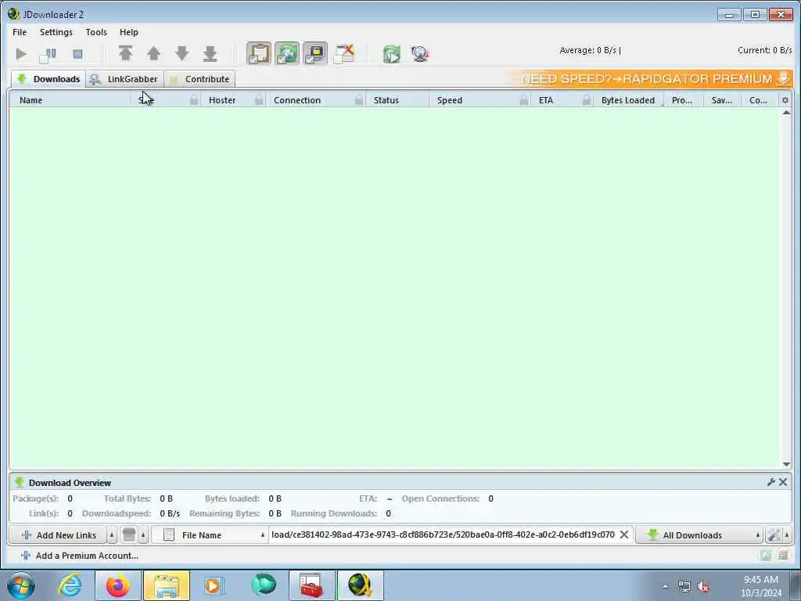The height and width of the screenshot is (601, 801).
Task: Click the globe update check icon
Action: coord(420,54)
